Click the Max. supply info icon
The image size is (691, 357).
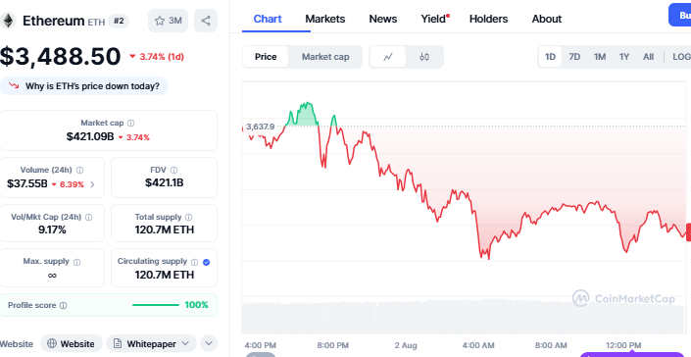click(76, 262)
